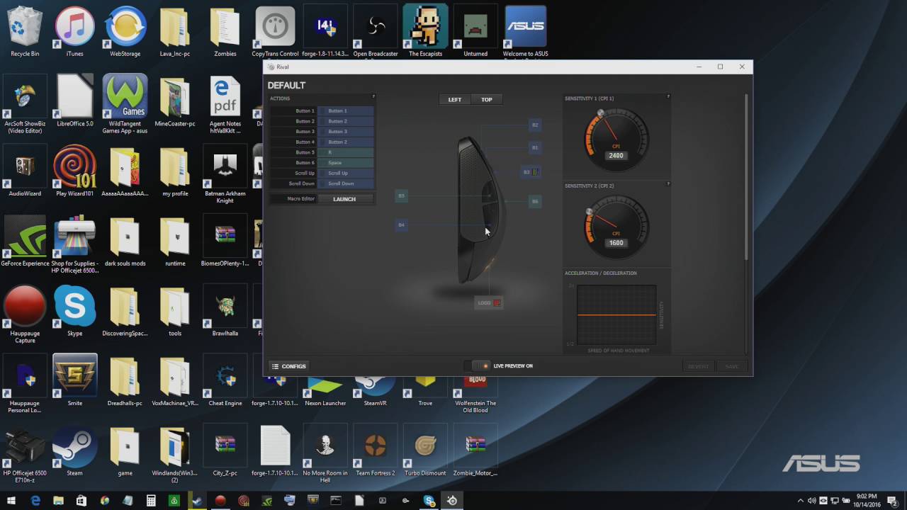The image size is (907, 510).
Task: Open Skype from the taskbar
Action: pos(429,500)
